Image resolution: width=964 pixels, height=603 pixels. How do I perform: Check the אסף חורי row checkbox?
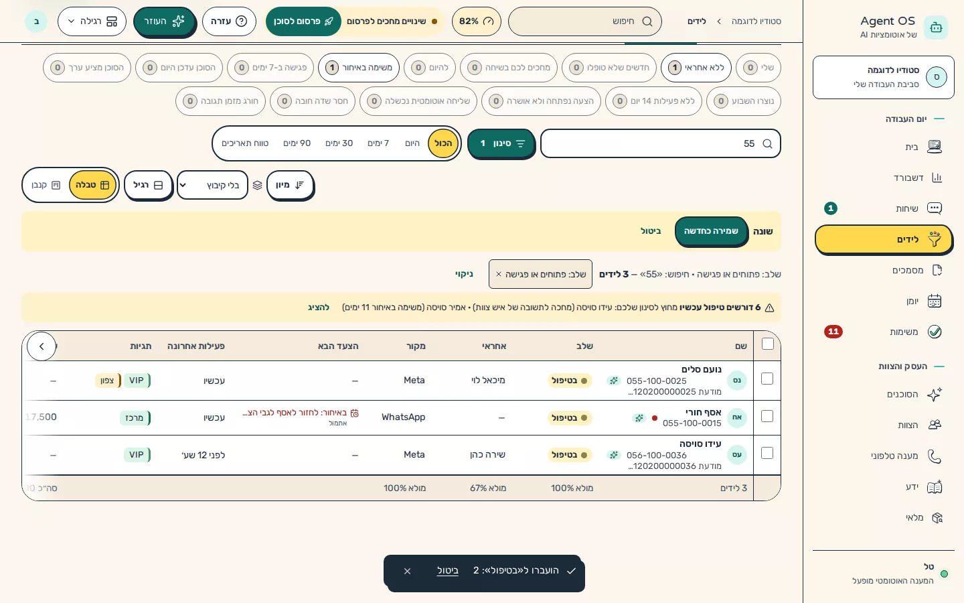click(767, 416)
